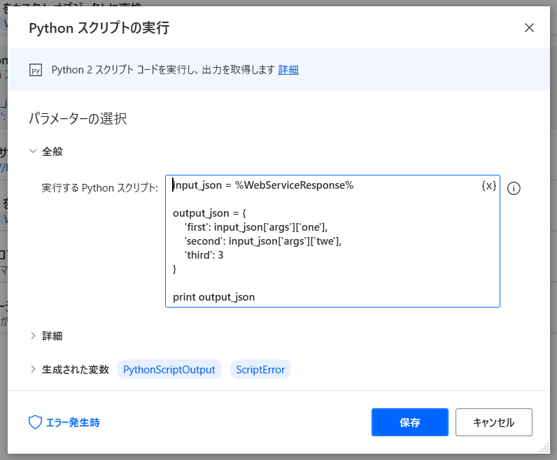This screenshot has width=557, height=460.
Task: Click the dialog resize grip corner
Action: [x=544, y=448]
